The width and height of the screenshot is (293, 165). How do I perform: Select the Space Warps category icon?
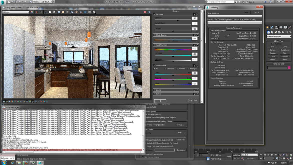coord(287,32)
